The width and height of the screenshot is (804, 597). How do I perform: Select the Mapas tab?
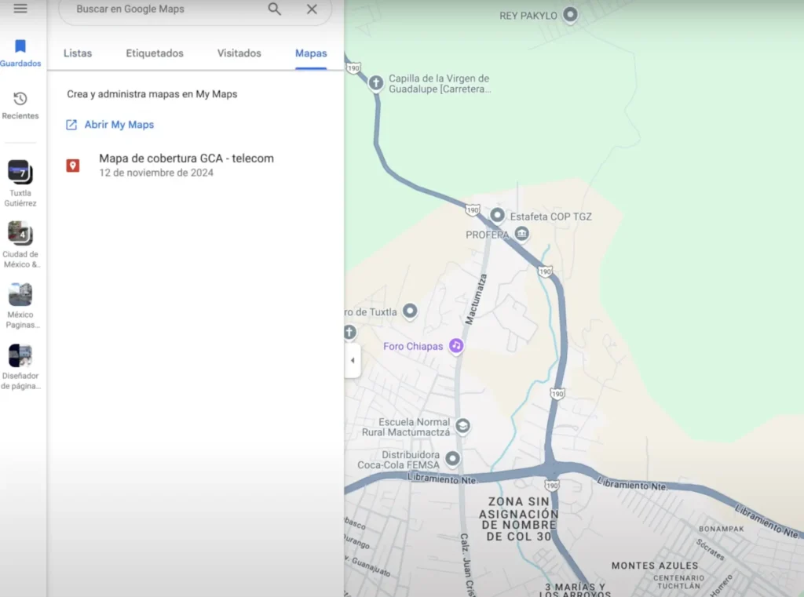click(311, 53)
